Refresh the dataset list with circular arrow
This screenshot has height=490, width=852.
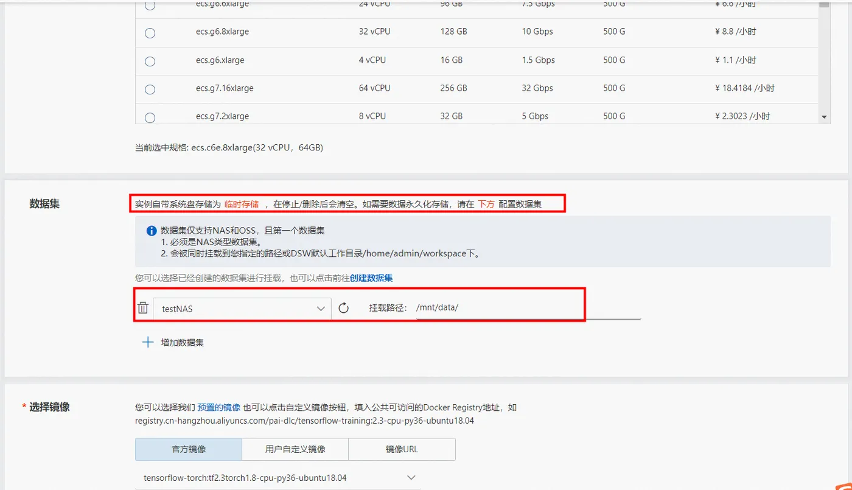[x=343, y=308]
